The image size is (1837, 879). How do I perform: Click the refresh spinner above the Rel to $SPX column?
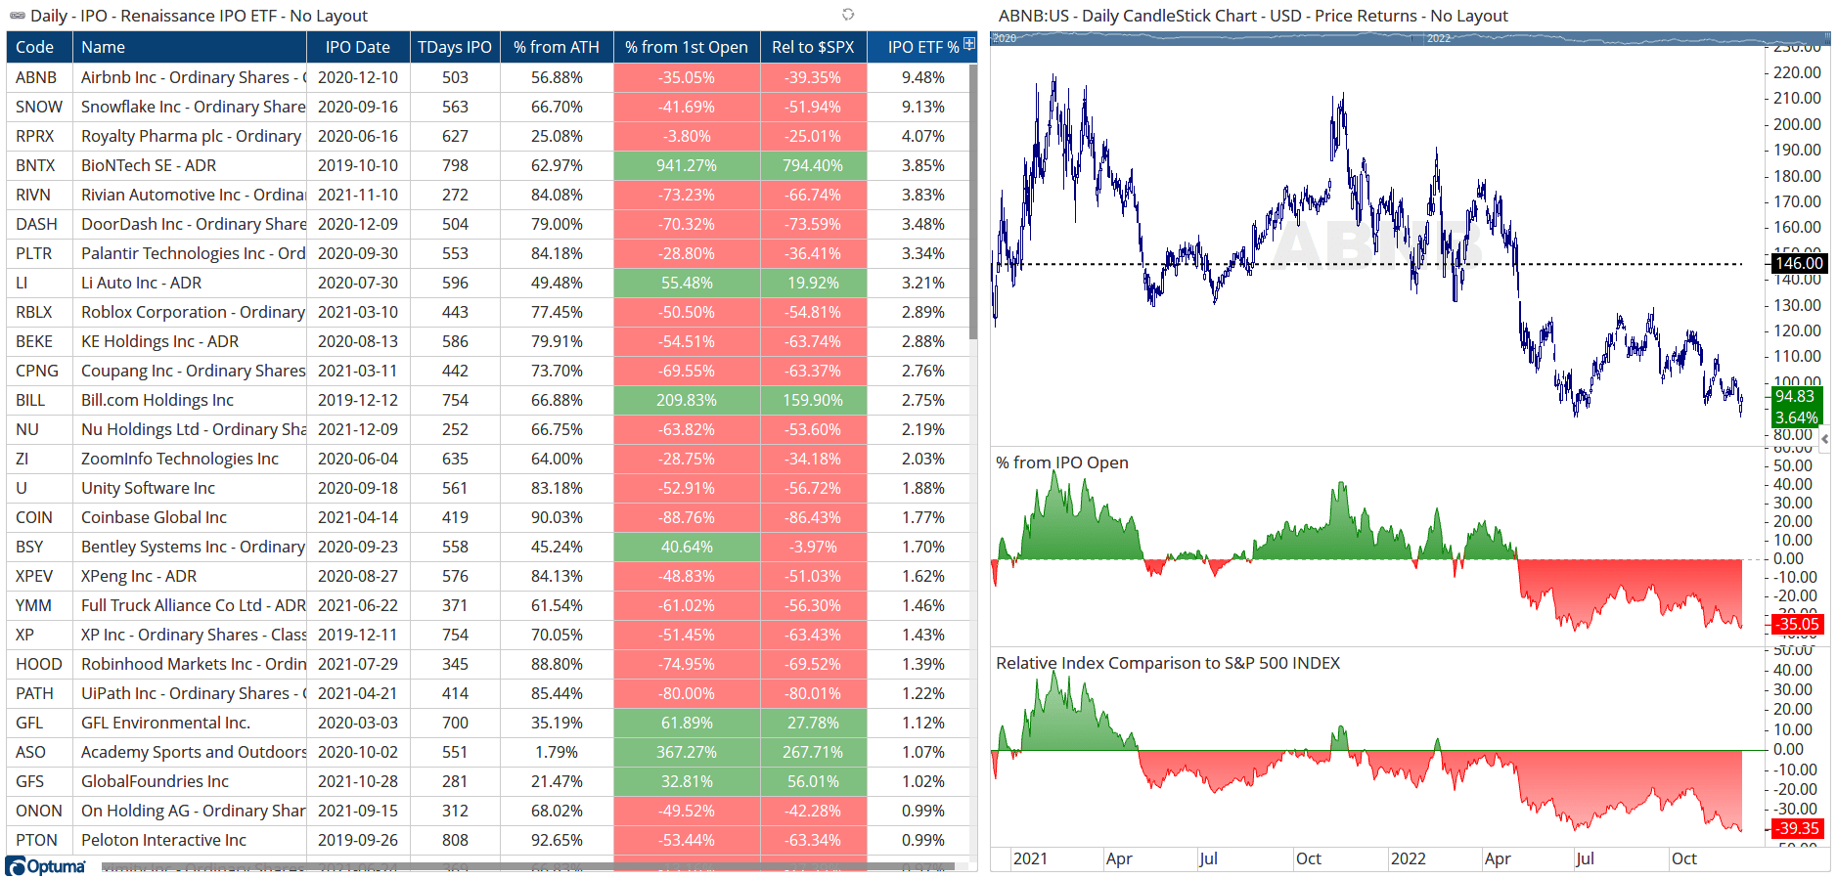pyautogui.click(x=847, y=14)
